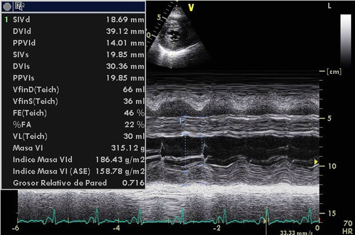The image size is (355, 235).
Task: Click the worksheet icon in the panel title bar
Action: [x=19, y=6]
